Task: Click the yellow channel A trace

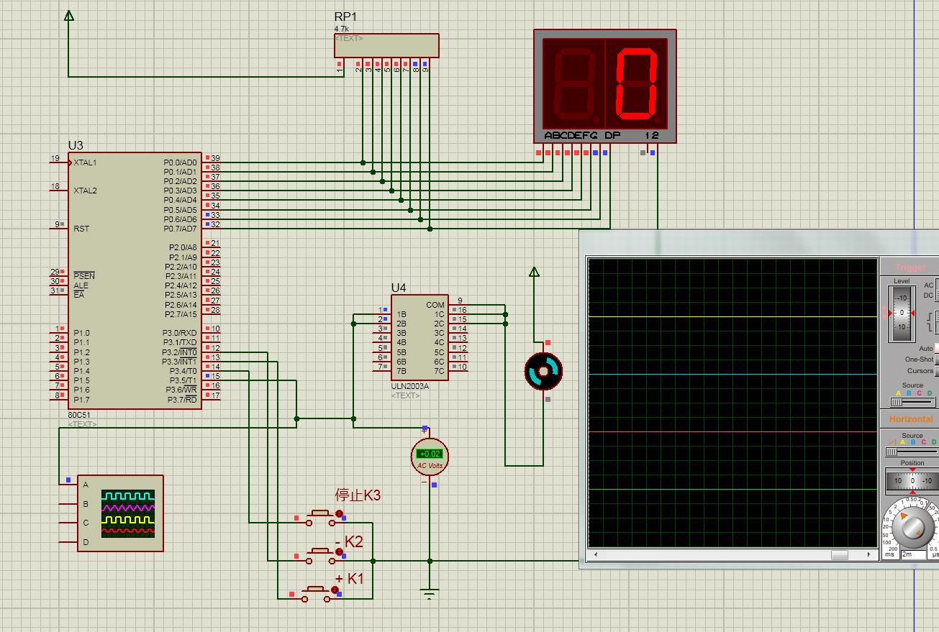Action: click(732, 316)
